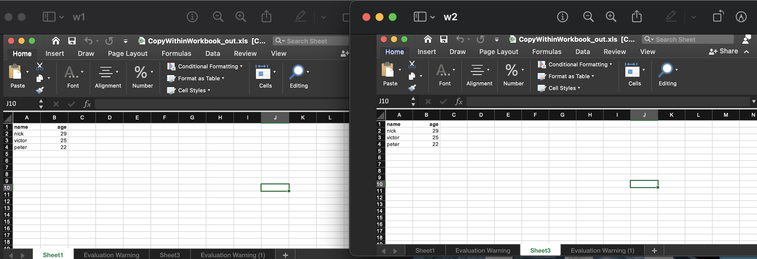Click the rotate icon in w2 titlebar
This screenshot has height=259, width=757.
point(718,17)
